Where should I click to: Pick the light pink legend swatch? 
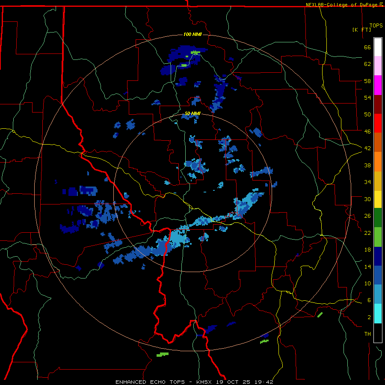pyautogui.click(x=378, y=65)
